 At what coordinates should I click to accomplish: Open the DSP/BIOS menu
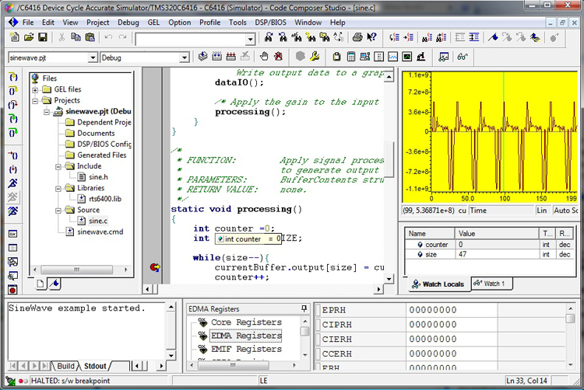269,23
